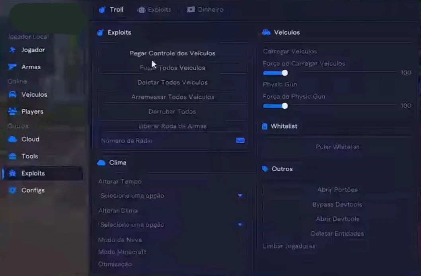Open the Alterar Tempo dropdown

tap(172, 196)
